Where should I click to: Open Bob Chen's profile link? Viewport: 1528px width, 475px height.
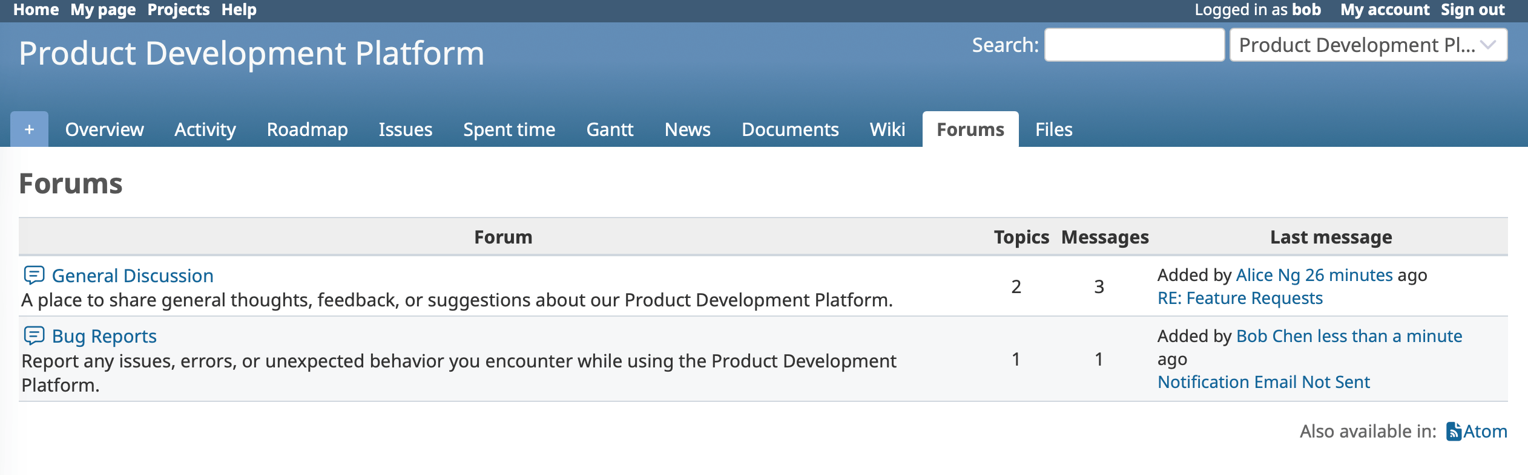click(1274, 336)
